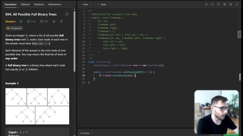Click the thumbs-down dislike icon
Viewport: 243px width, 136px height.
click(x=41, y=21)
